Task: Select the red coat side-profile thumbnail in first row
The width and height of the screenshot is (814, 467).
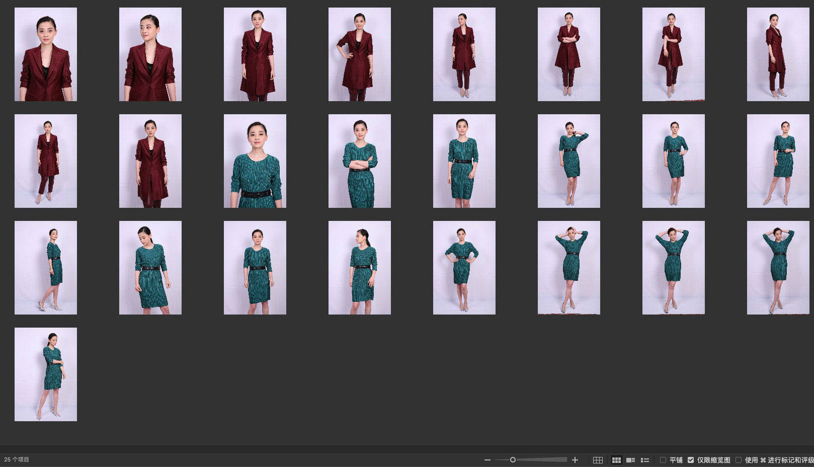Action: click(778, 54)
